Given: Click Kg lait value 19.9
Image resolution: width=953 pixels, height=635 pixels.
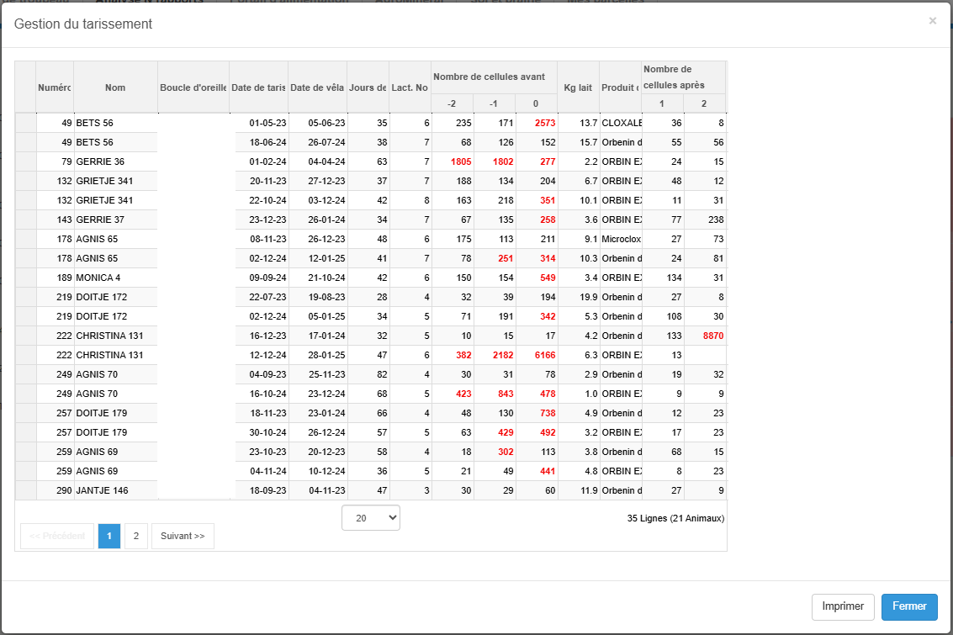Looking at the screenshot, I should [588, 297].
